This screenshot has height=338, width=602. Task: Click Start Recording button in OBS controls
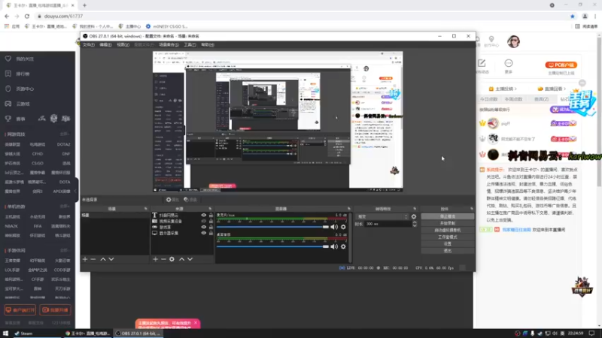(x=447, y=223)
